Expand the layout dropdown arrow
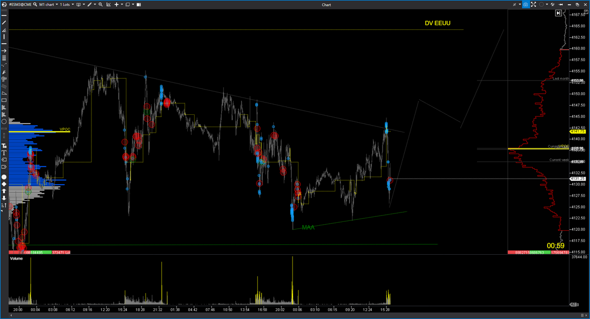Viewport: 590px width, 319px height. (133, 4)
